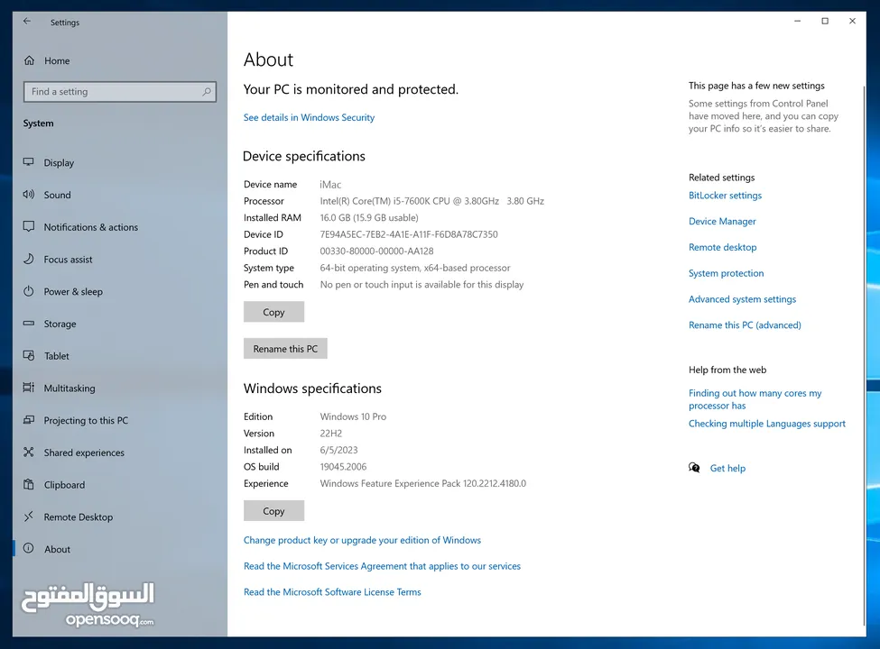Click the Shared experiences icon
880x649 pixels.
click(x=29, y=452)
